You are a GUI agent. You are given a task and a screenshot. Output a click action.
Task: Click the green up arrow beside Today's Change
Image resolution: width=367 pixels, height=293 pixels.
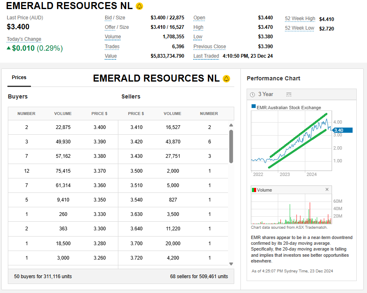9,48
